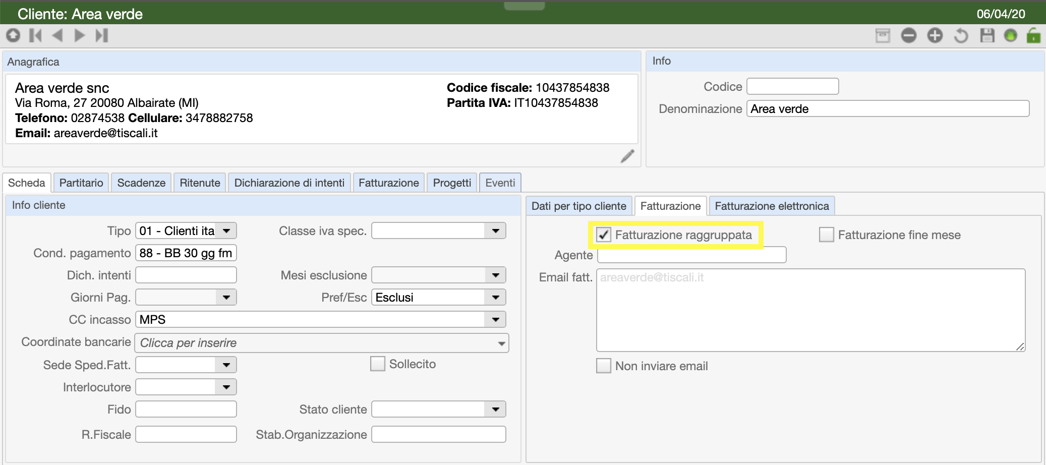1046x465 pixels.
Task: Open the Eventi tab
Action: [500, 183]
